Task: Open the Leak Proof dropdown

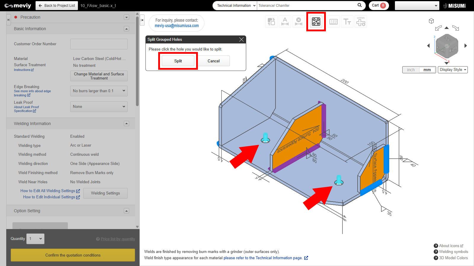Action: coord(99,107)
